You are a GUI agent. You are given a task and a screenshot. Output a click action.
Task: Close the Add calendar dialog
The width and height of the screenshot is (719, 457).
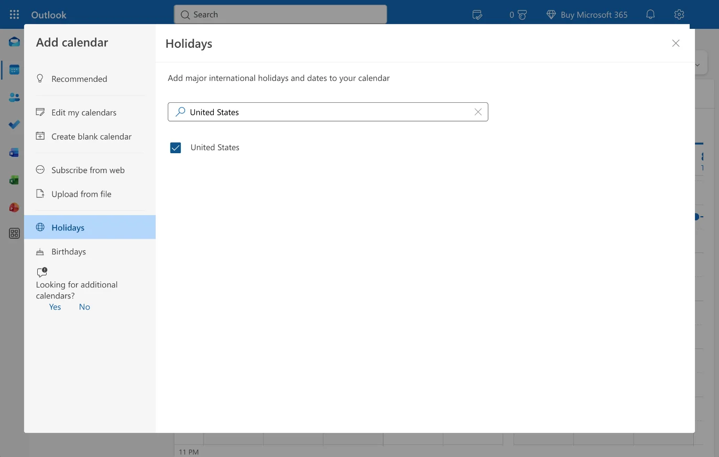pyautogui.click(x=676, y=43)
